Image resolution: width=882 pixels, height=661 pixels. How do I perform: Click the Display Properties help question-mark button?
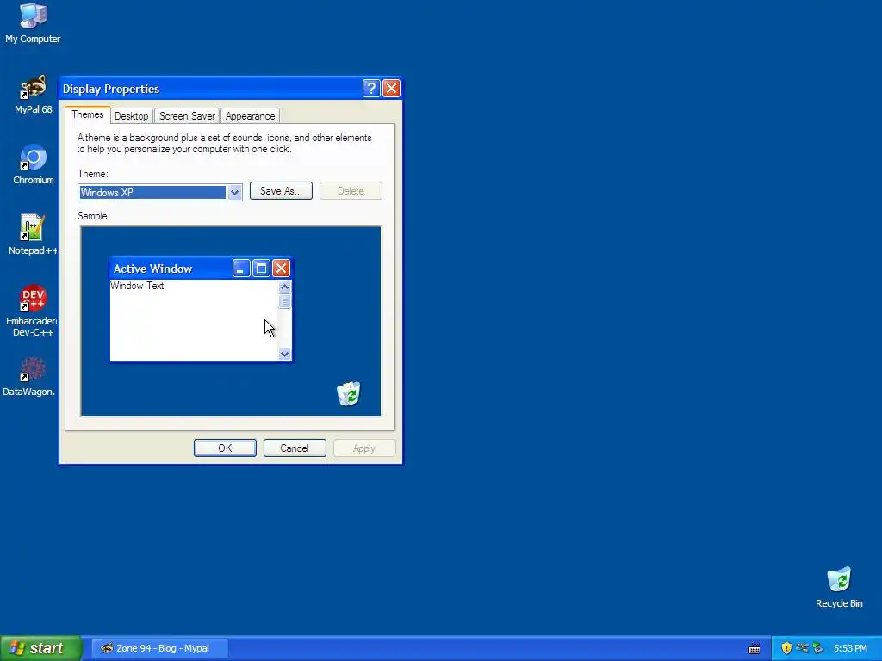(x=371, y=89)
